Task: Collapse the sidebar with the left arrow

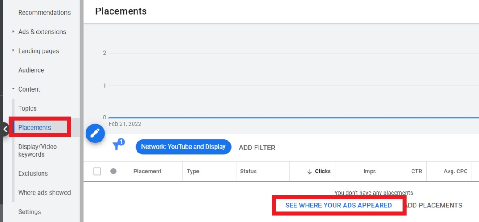Action: click(5, 129)
